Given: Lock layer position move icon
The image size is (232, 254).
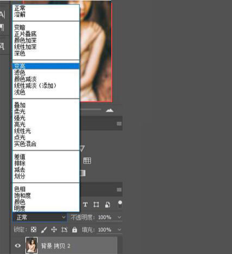Looking at the screenshot, I should coord(54,230).
